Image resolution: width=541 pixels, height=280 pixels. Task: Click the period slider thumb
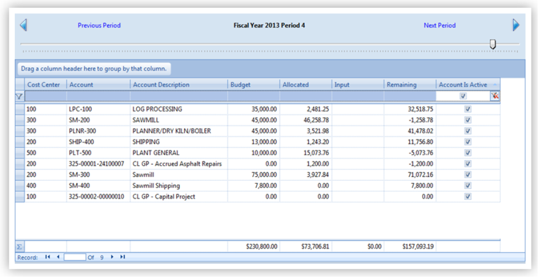click(492, 44)
